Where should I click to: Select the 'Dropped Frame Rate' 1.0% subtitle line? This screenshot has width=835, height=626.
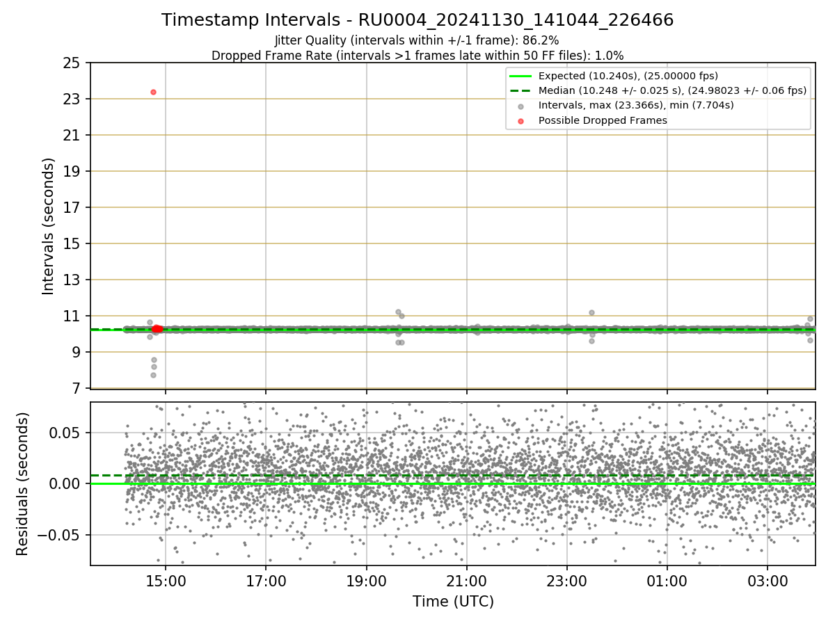(417, 55)
